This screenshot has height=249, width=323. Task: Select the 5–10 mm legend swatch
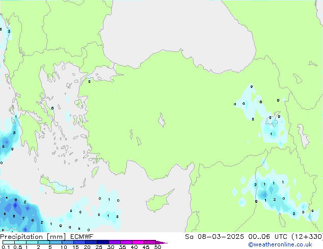click(x=56, y=242)
